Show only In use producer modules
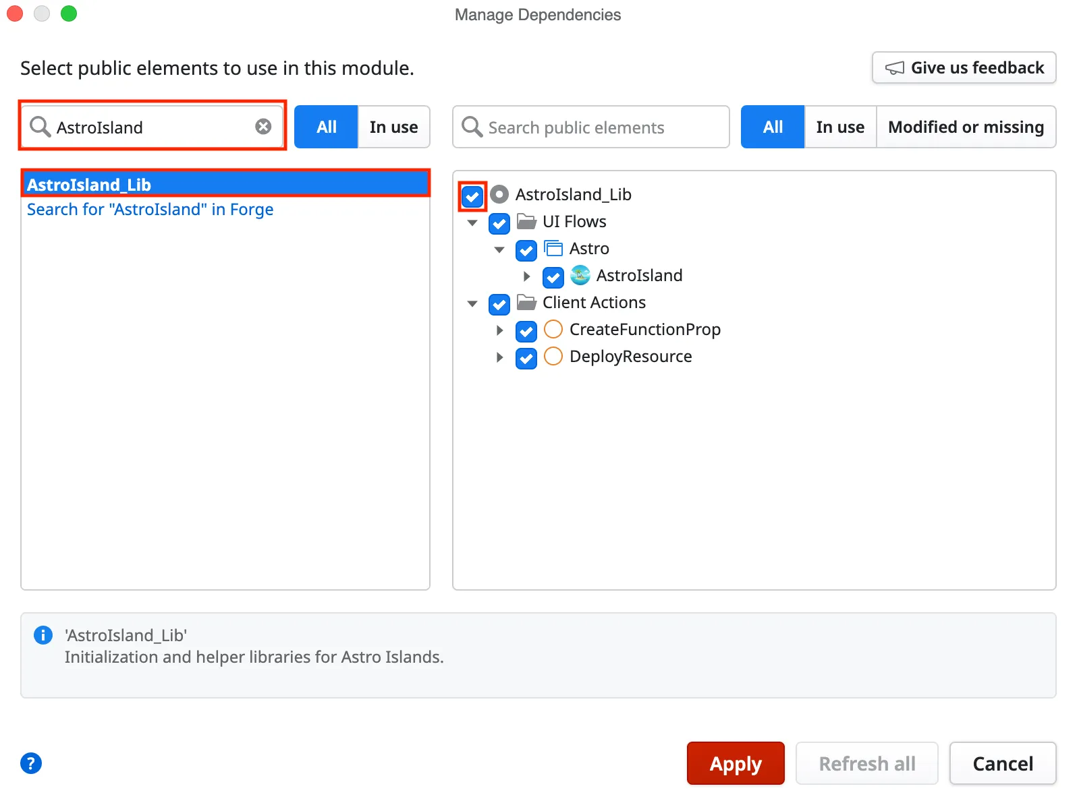This screenshot has height=805, width=1077. pos(393,127)
